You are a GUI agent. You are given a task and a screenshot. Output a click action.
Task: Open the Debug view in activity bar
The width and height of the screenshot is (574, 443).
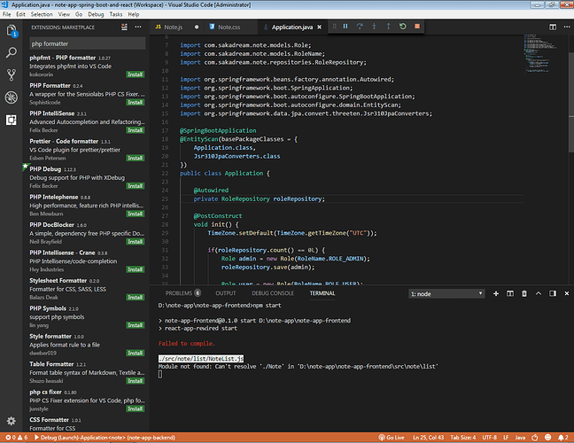coord(12,97)
